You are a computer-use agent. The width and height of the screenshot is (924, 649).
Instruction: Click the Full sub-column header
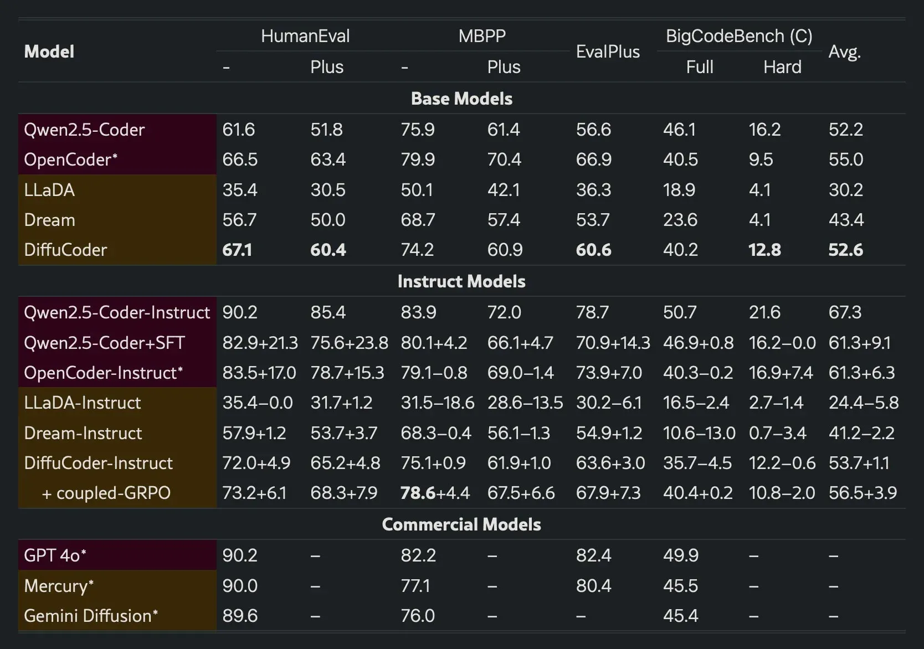[699, 67]
